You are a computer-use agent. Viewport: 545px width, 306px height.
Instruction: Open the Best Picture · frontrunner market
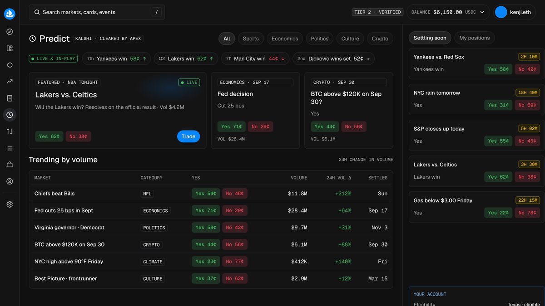pyautogui.click(x=66, y=278)
